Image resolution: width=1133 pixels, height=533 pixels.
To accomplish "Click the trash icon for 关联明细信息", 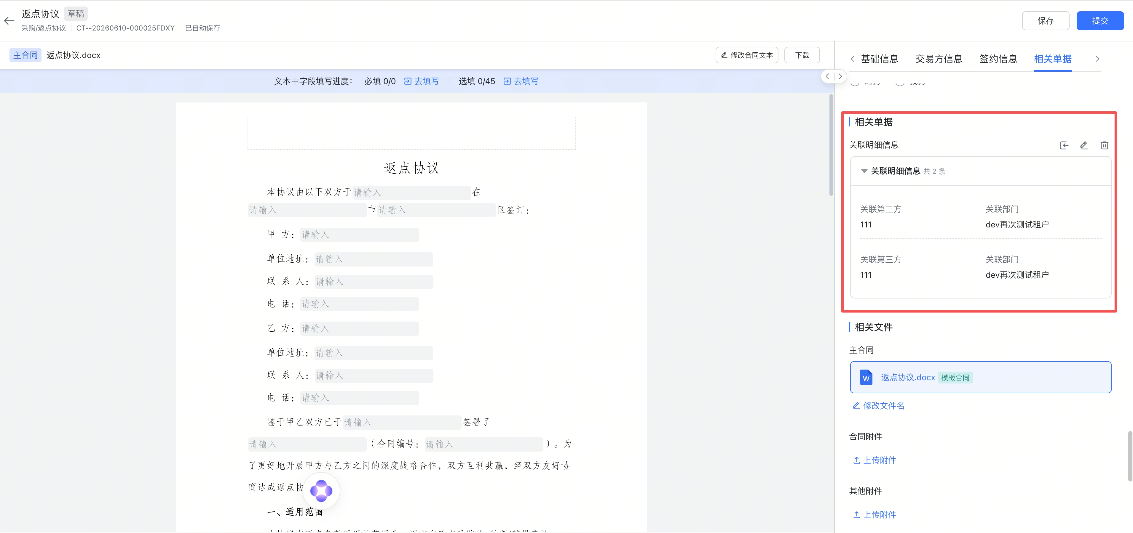I will (x=1104, y=145).
